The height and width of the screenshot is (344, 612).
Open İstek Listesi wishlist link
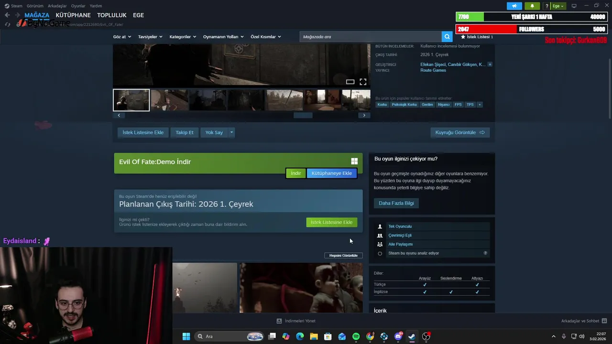coord(477,37)
